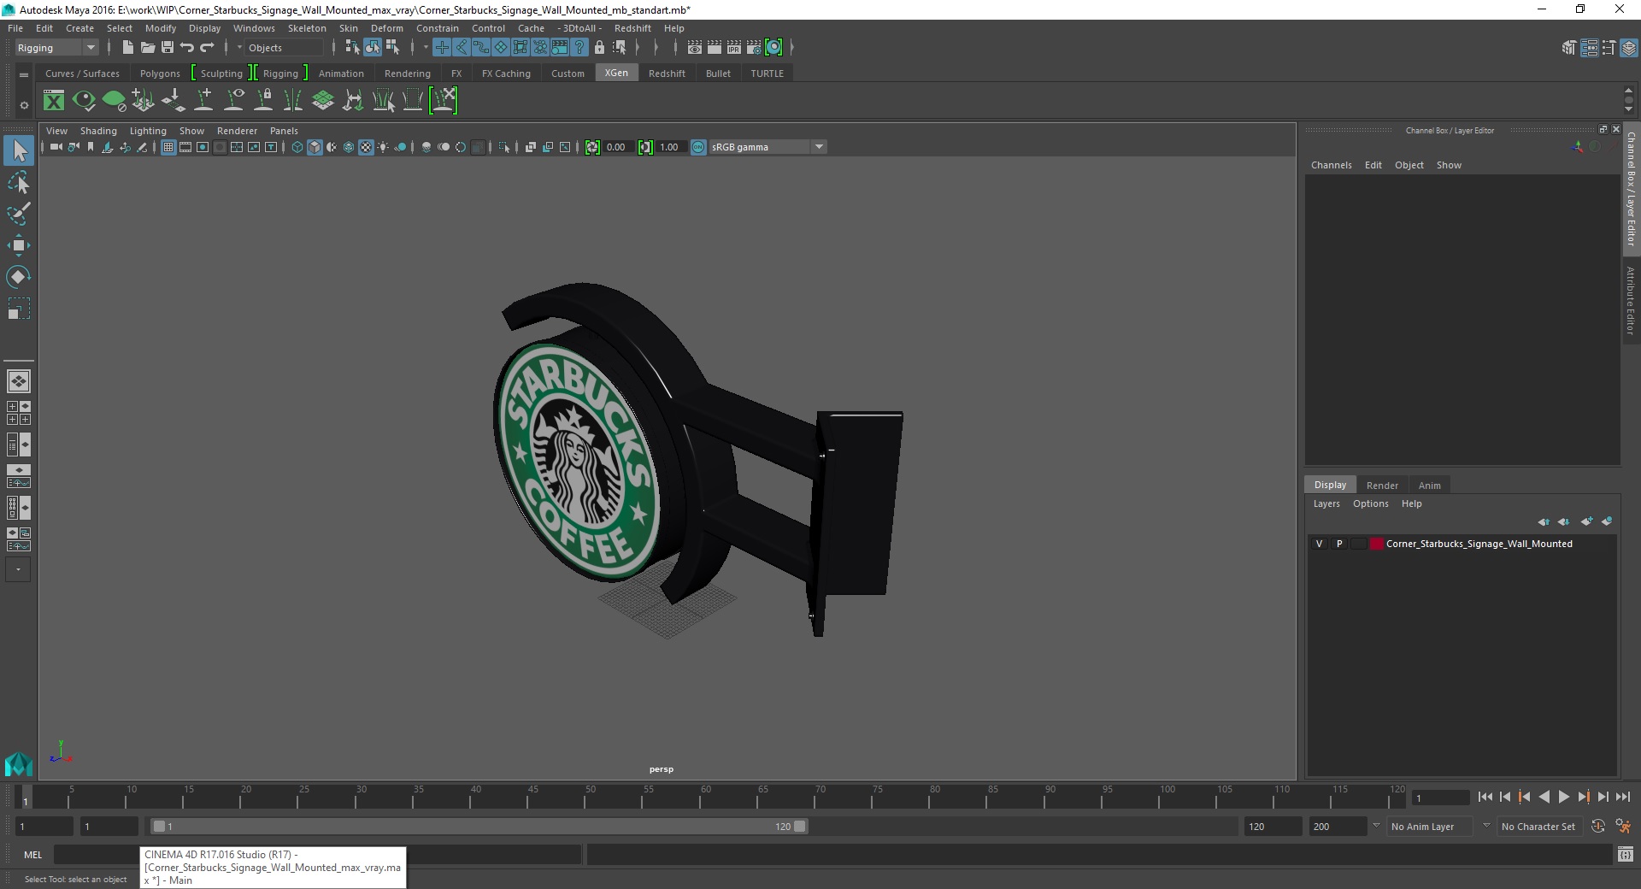Open the Deform menu
The height and width of the screenshot is (889, 1641).
pos(386,28)
